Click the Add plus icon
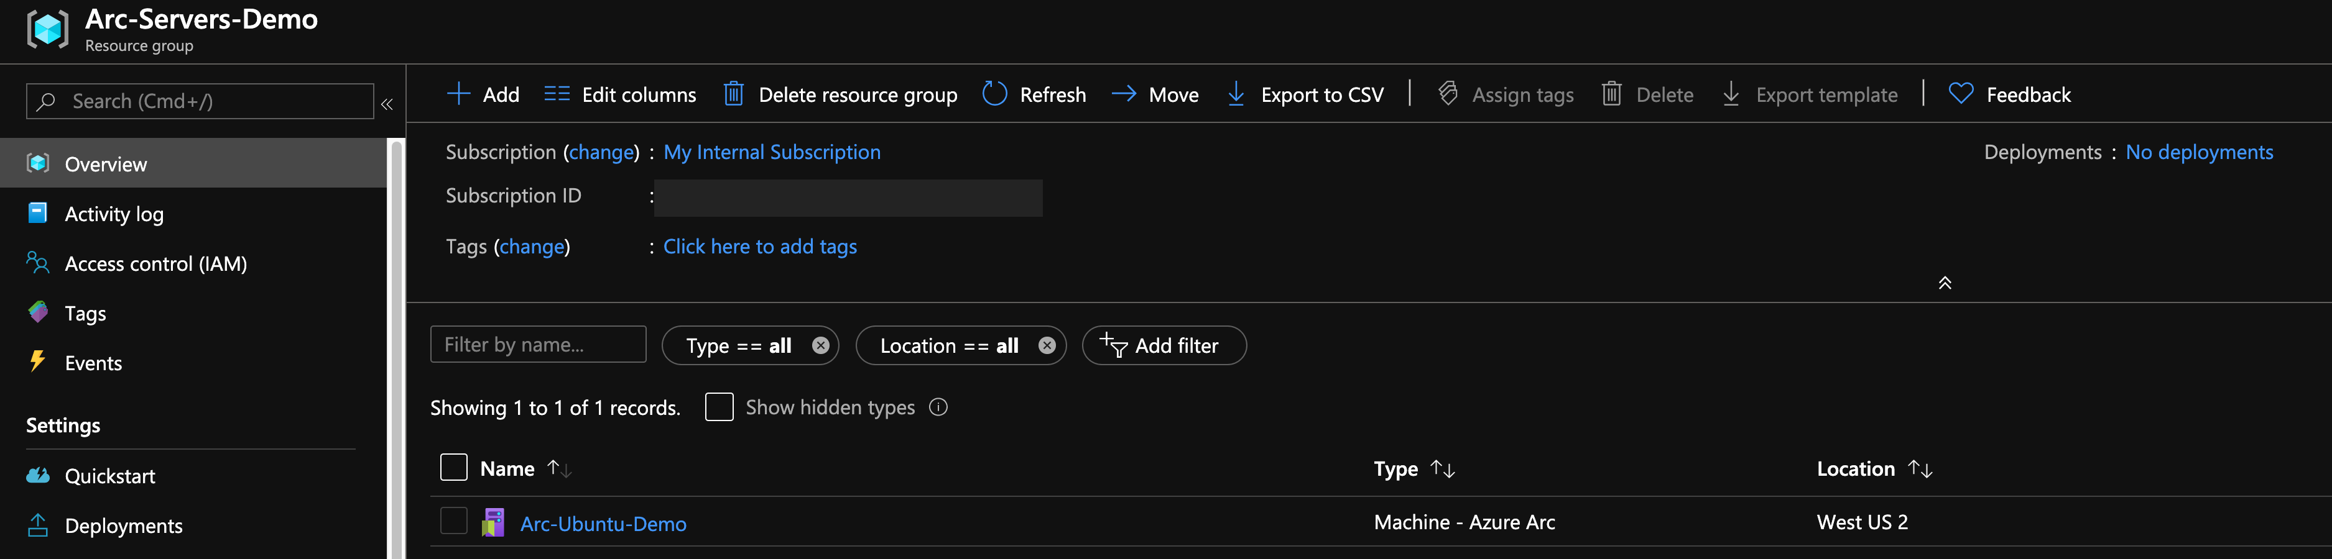 click(459, 94)
